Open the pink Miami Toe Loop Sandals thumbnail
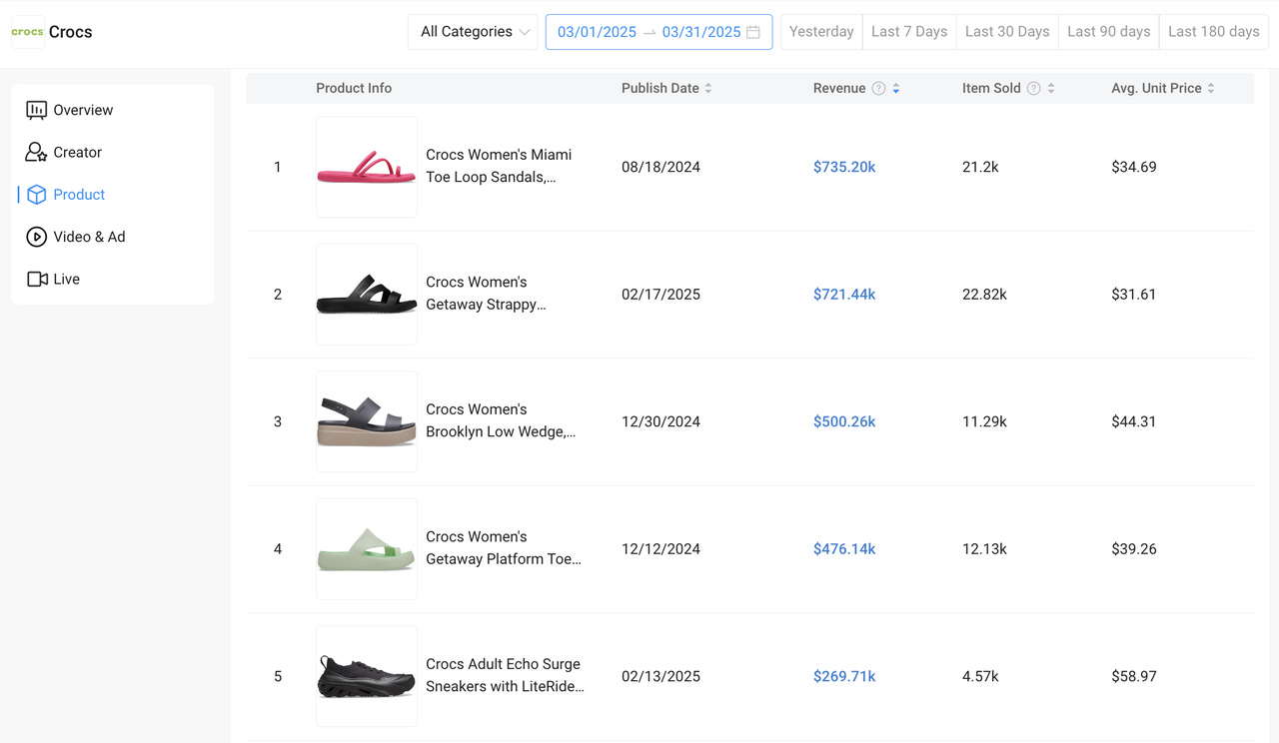 point(367,167)
